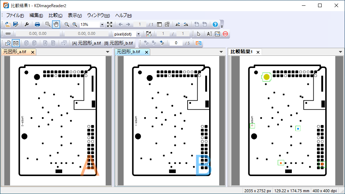345x194 pixels.
Task: Toggle the hand pan tool
Action: point(56,24)
